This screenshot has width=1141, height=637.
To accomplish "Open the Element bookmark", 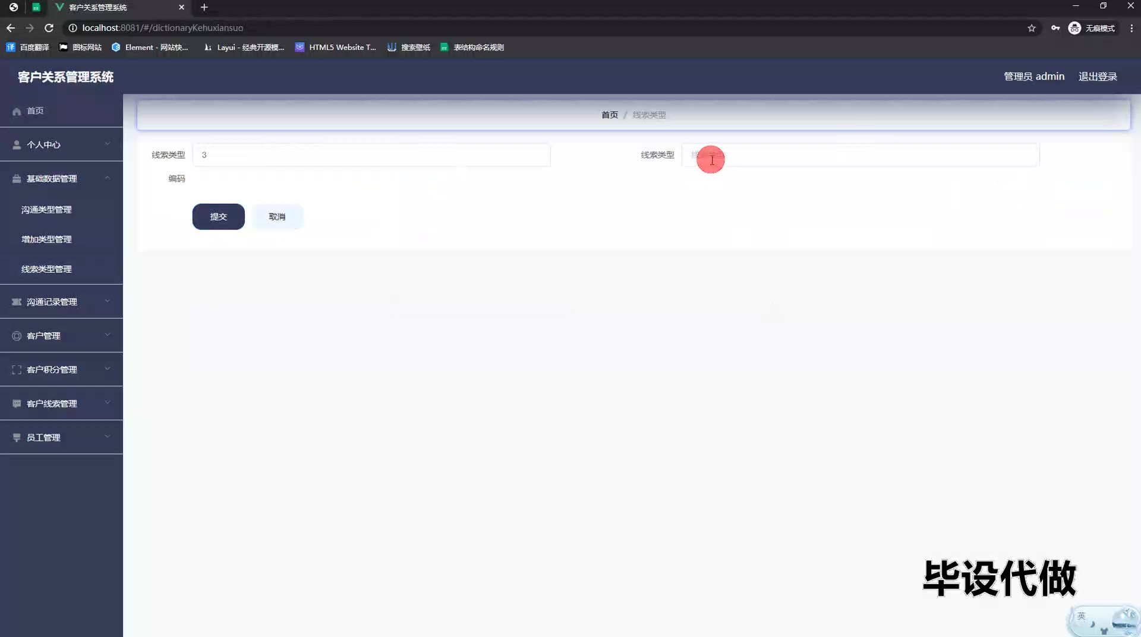I will coord(150,47).
